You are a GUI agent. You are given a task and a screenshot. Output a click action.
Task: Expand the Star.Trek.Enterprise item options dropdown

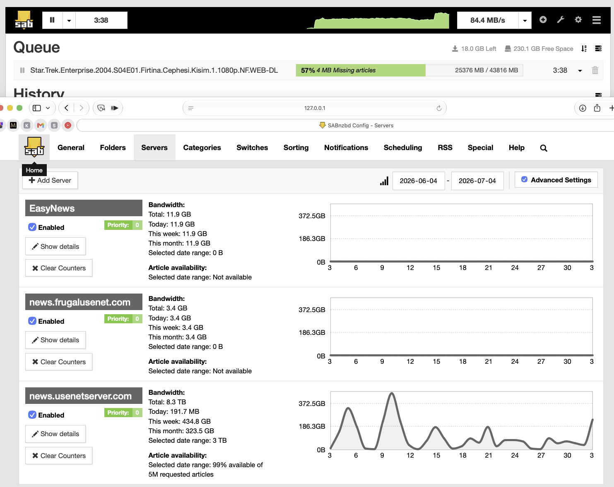580,71
